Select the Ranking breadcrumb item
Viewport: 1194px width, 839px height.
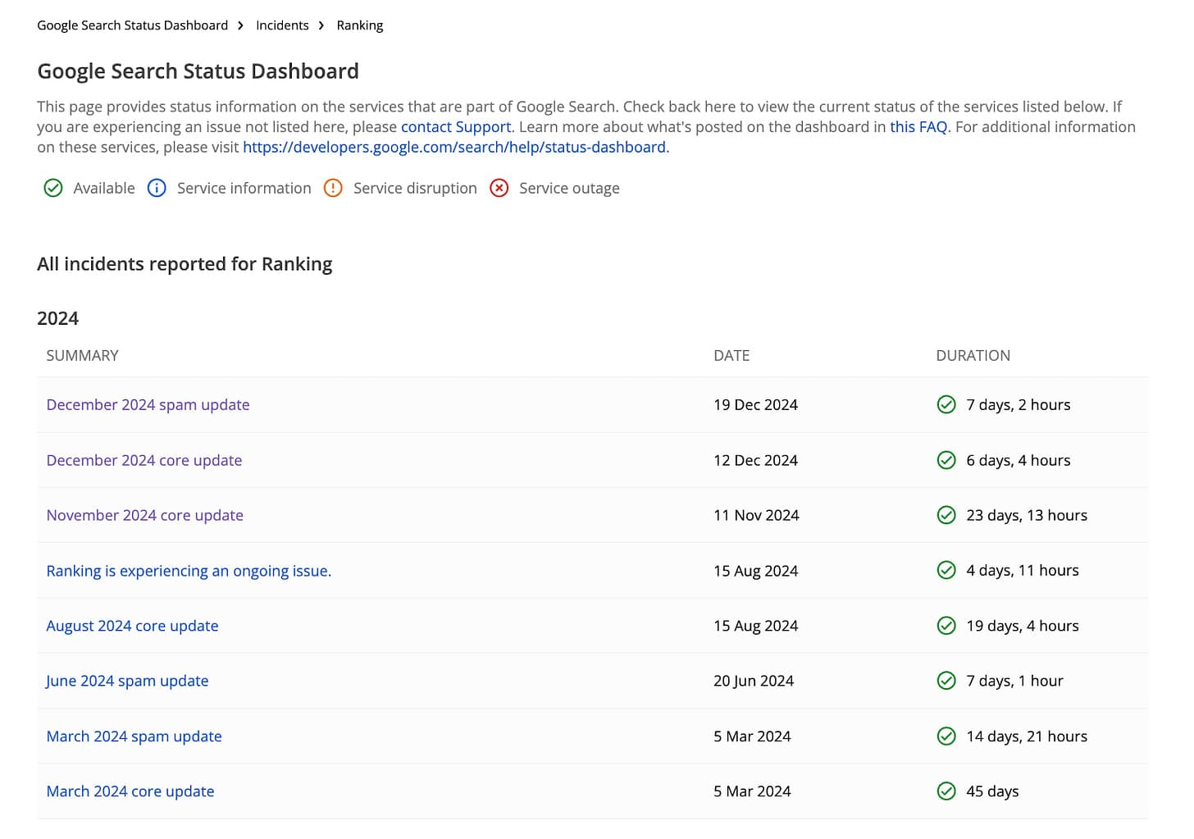pos(359,25)
